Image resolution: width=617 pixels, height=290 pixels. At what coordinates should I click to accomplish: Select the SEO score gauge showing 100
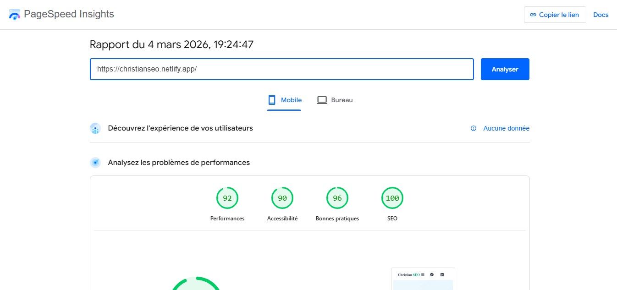point(392,198)
